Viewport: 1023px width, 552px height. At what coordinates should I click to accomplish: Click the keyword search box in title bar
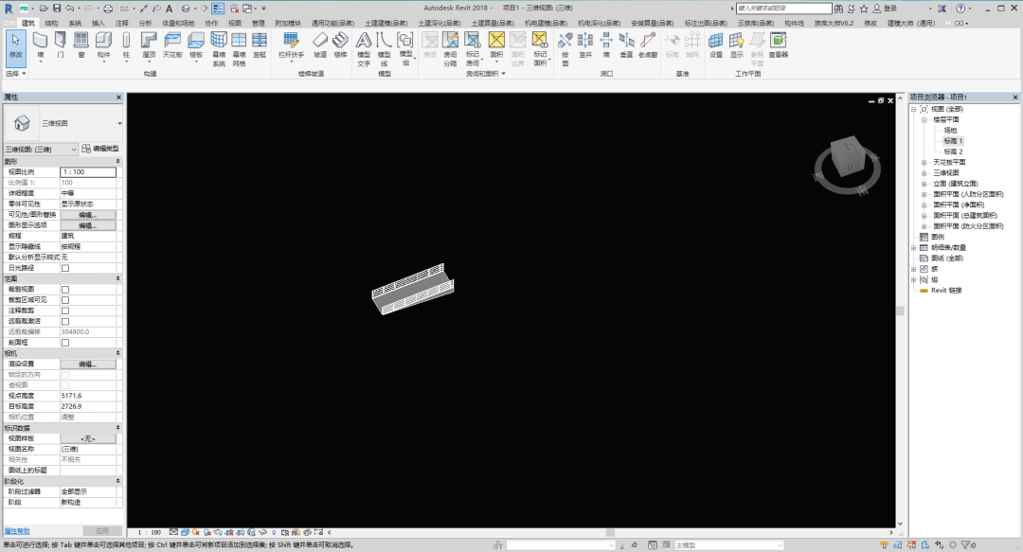click(x=783, y=9)
